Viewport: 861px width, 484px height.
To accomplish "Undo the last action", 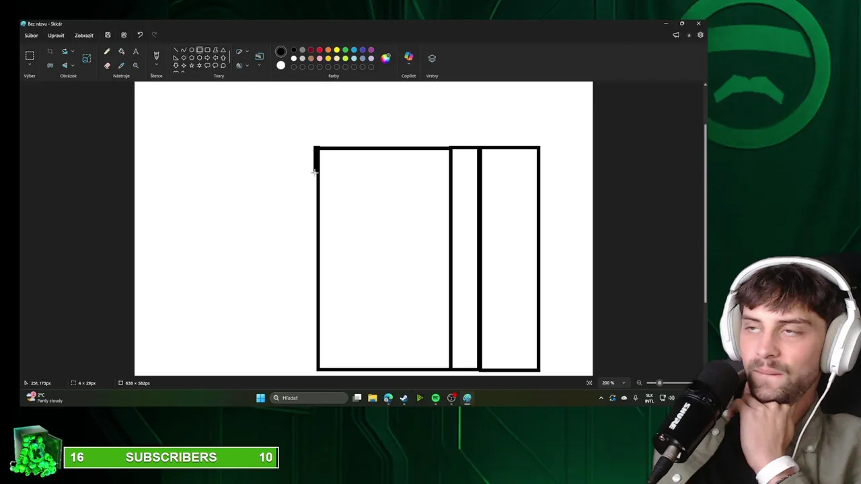I will click(140, 35).
